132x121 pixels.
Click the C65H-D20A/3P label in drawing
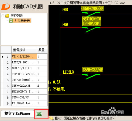tap(92, 8)
